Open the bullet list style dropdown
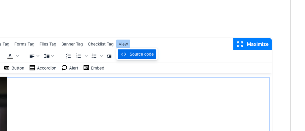This screenshot has width=305, height=131. click(101, 56)
